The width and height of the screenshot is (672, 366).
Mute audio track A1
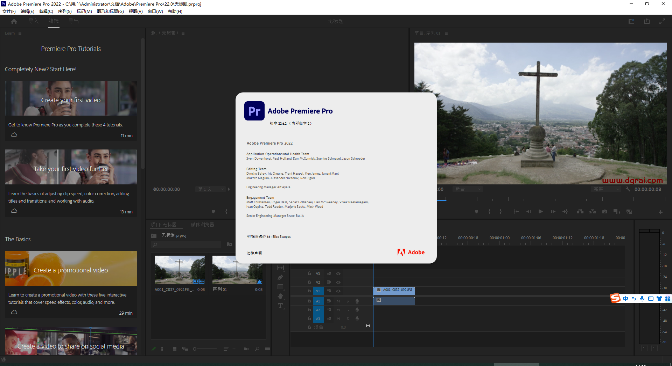[338, 301]
